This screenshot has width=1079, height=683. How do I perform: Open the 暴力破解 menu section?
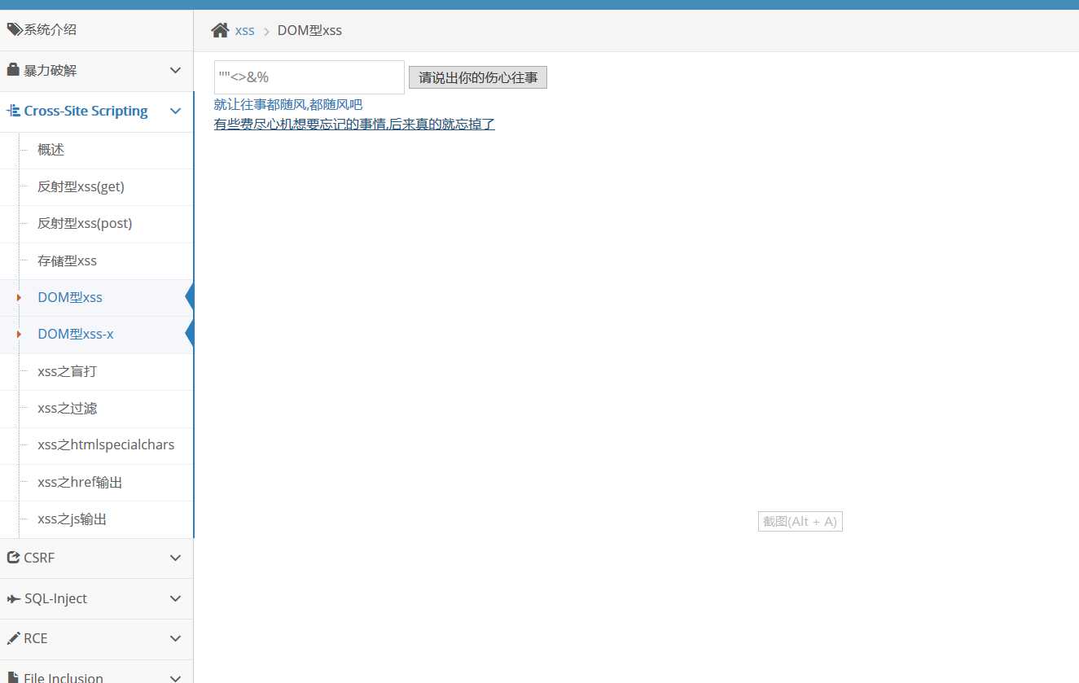click(x=97, y=71)
